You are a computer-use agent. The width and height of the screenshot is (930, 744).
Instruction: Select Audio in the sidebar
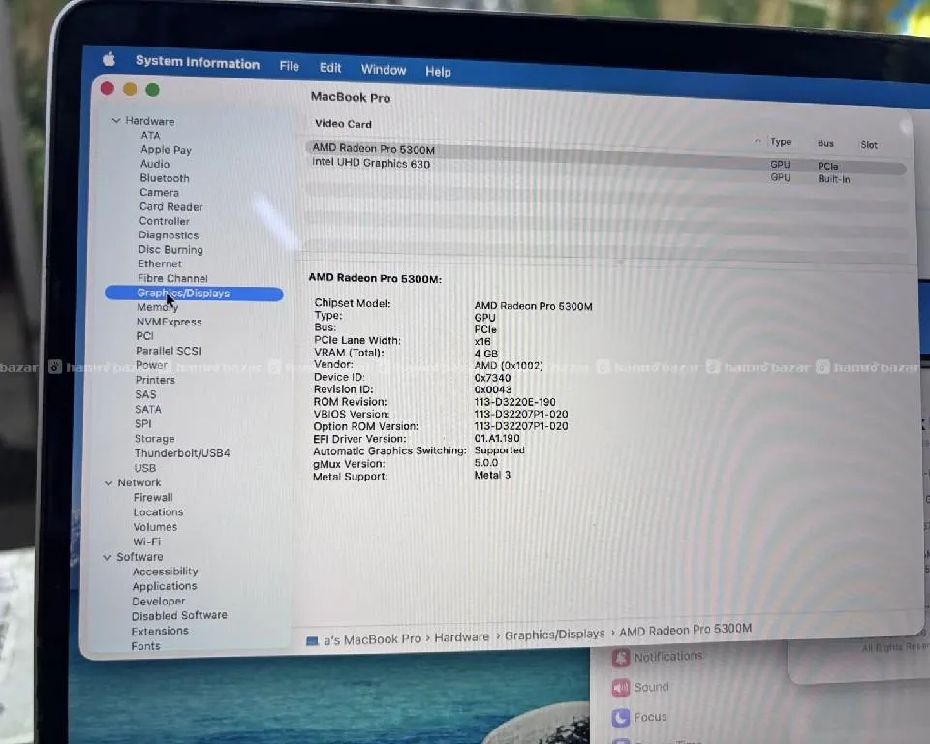click(x=155, y=164)
